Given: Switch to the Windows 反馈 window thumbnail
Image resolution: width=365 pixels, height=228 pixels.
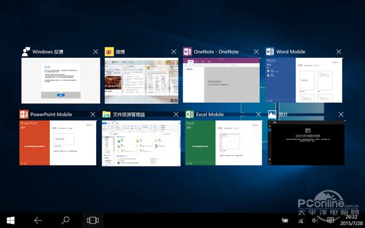Looking at the screenshot, I should (61, 80).
